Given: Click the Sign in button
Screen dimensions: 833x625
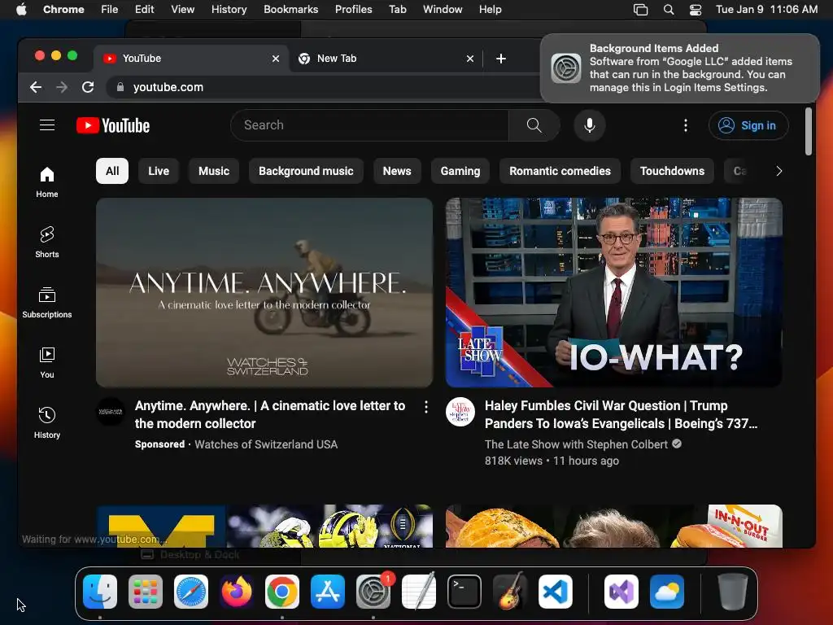Looking at the screenshot, I should click(x=748, y=125).
